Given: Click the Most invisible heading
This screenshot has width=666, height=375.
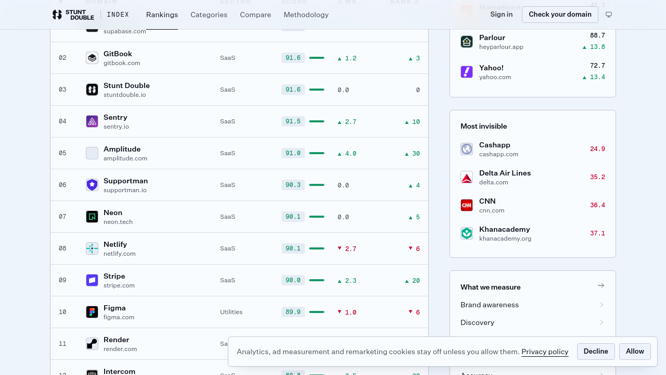Looking at the screenshot, I should [483, 126].
